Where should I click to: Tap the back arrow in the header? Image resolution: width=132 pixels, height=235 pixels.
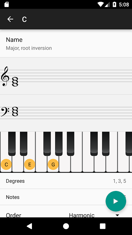[x=10, y=19]
